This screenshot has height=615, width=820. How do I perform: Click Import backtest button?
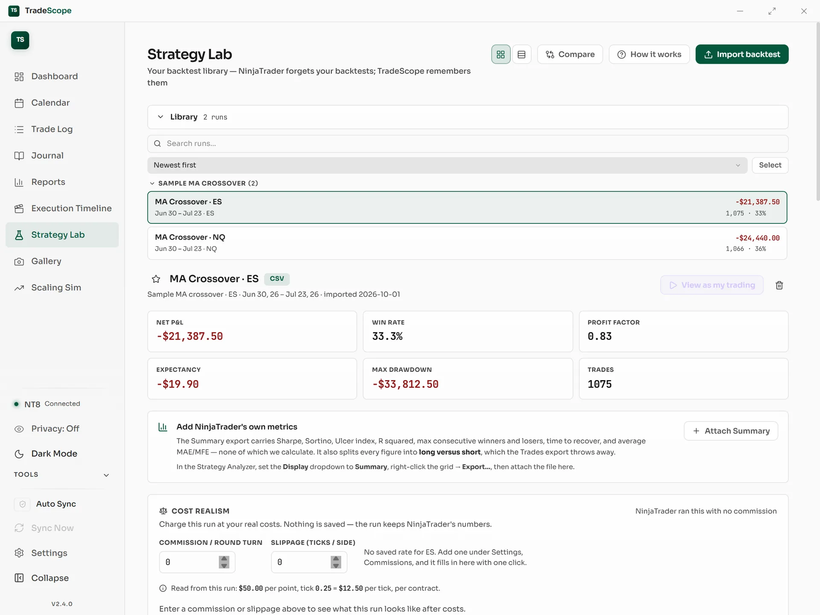click(x=742, y=54)
